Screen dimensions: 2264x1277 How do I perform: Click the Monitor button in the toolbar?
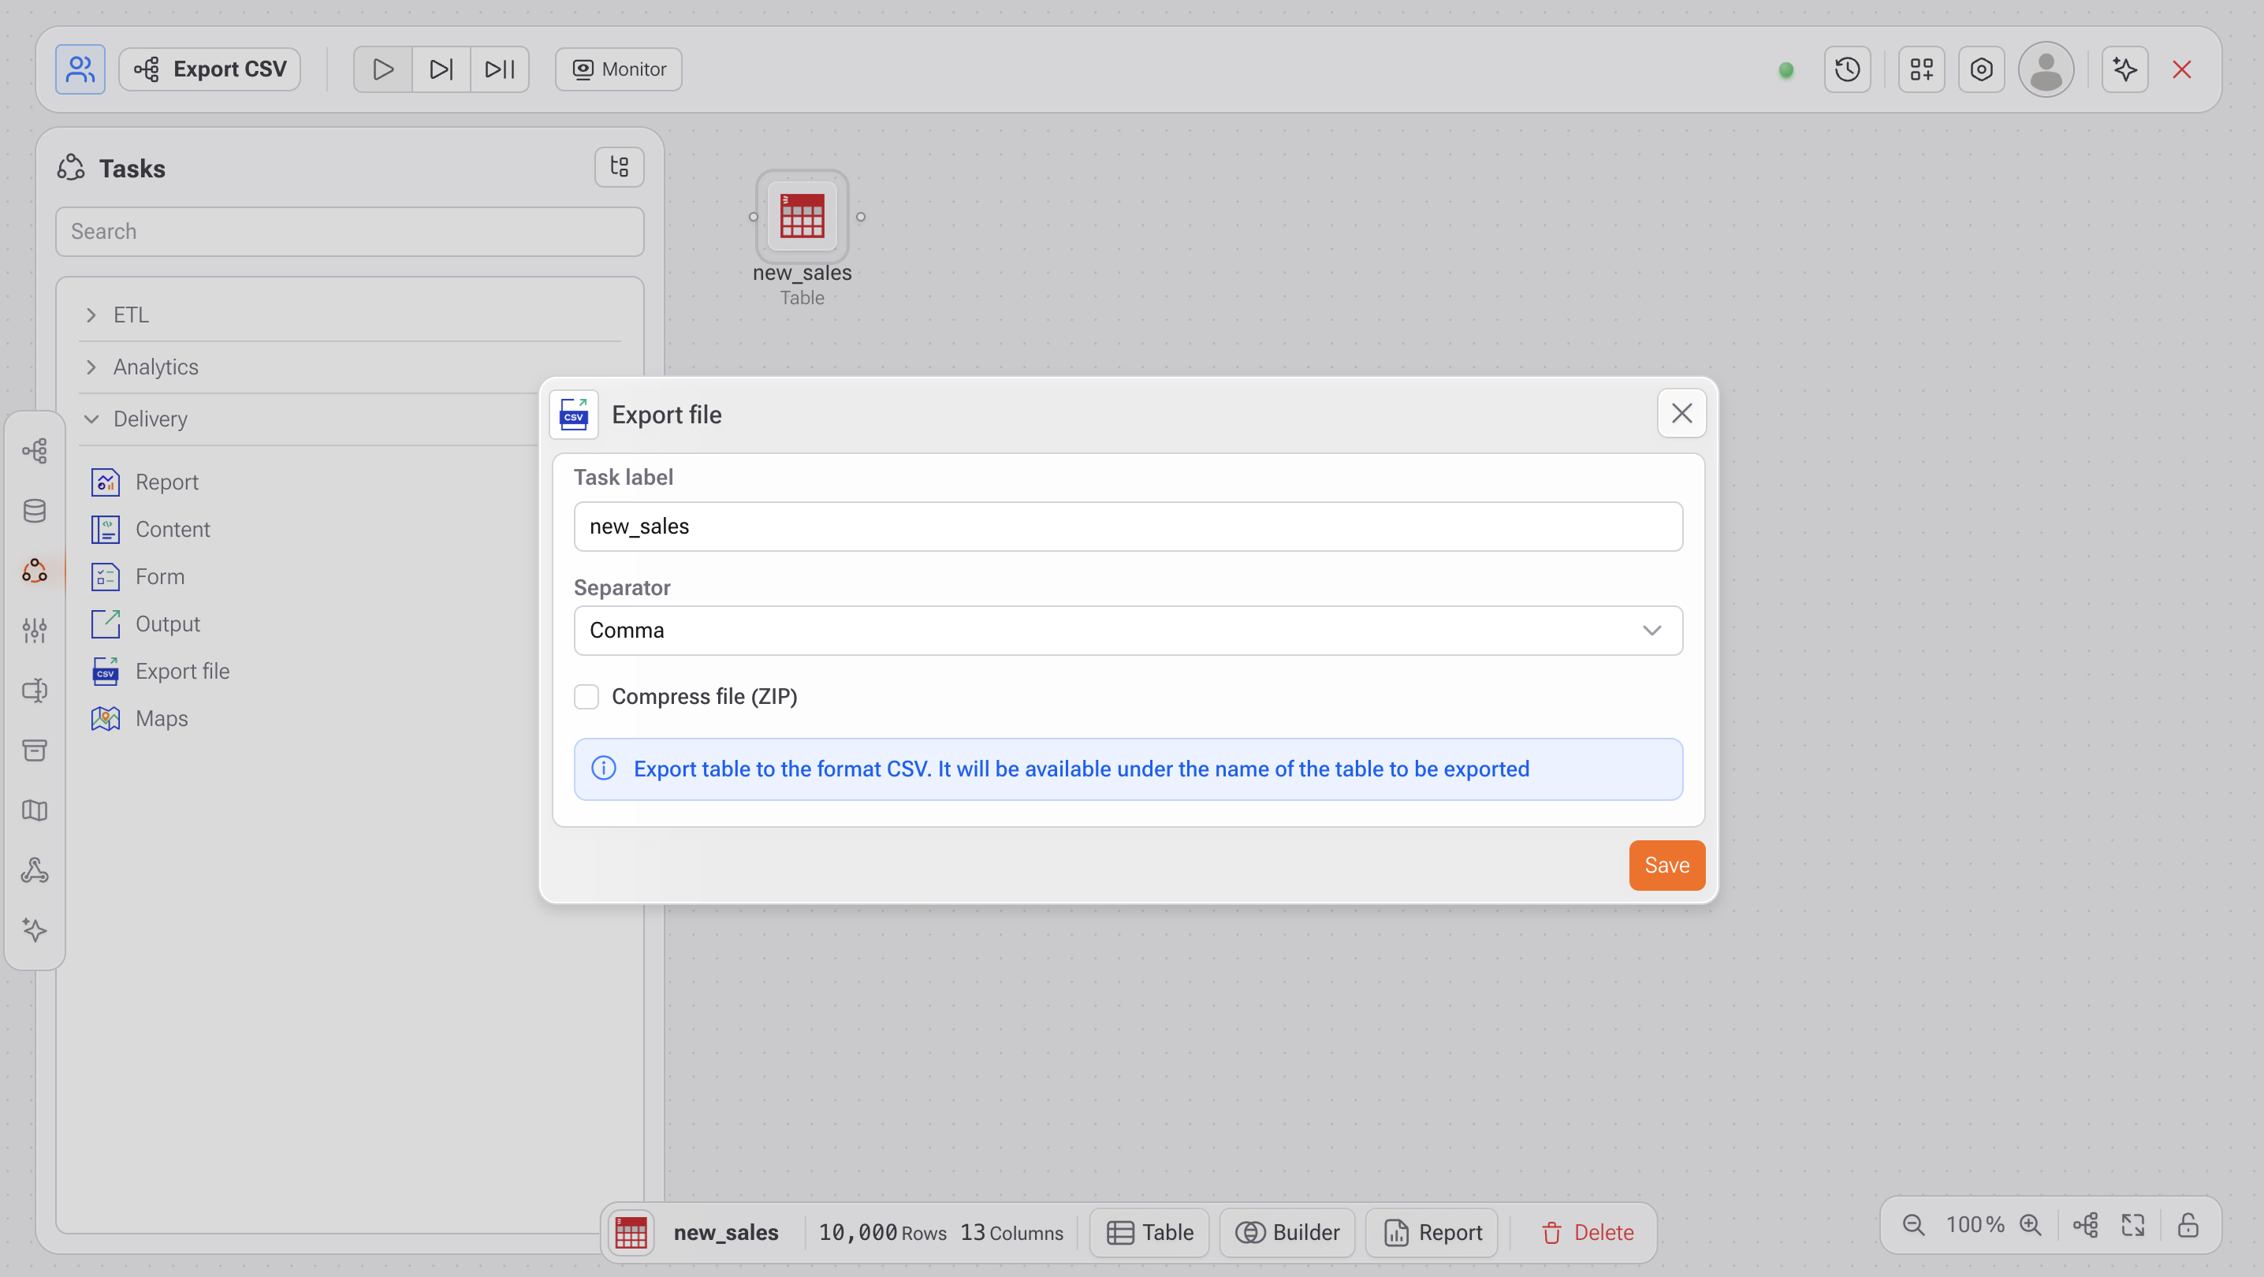(619, 69)
